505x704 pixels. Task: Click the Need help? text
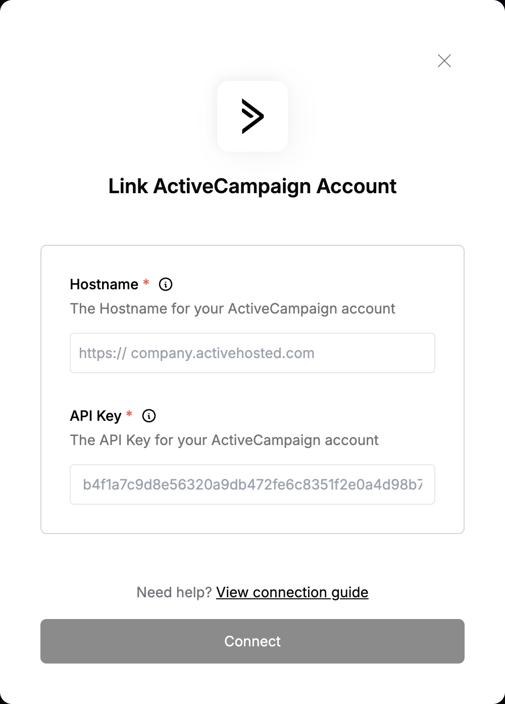click(x=174, y=592)
